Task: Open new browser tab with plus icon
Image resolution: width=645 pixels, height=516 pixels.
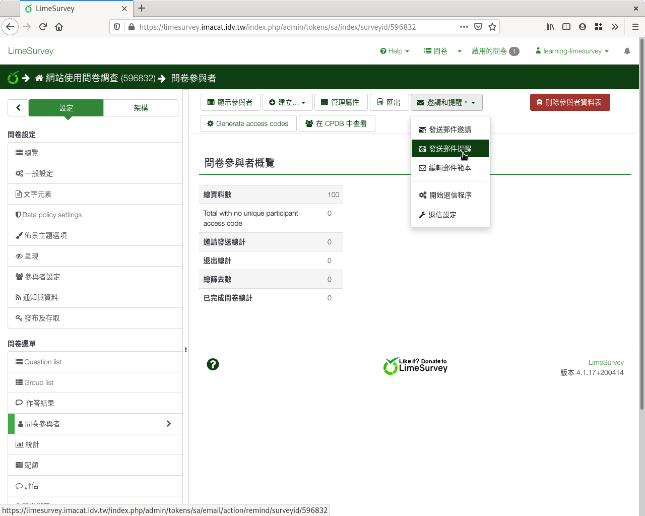Action: pos(142,8)
